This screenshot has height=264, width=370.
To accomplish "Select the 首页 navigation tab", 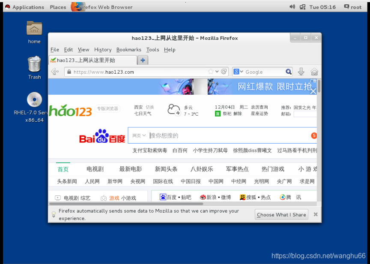I will (63, 169).
